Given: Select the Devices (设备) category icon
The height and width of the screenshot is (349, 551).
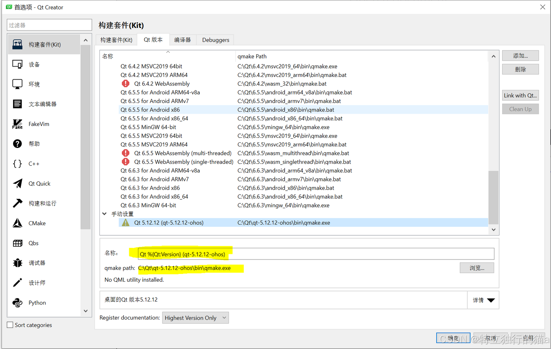Looking at the screenshot, I should click(x=18, y=64).
